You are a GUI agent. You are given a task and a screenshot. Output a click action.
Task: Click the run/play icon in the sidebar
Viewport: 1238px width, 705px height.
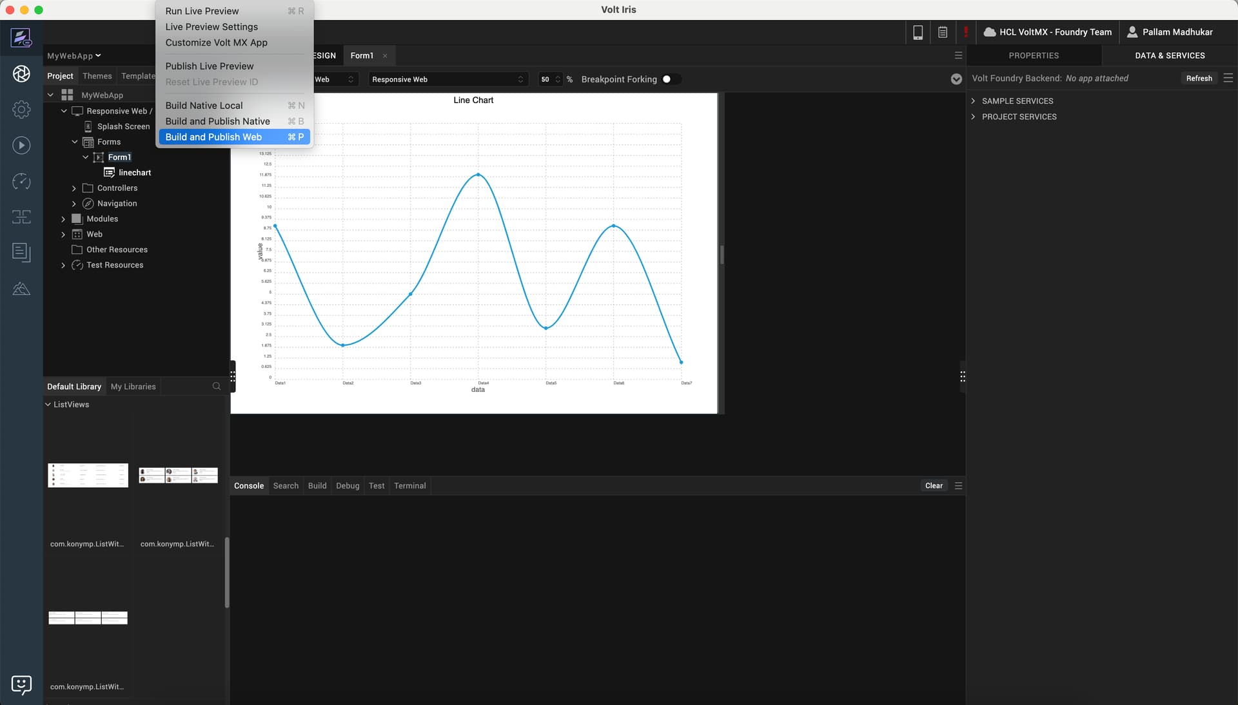point(21,146)
